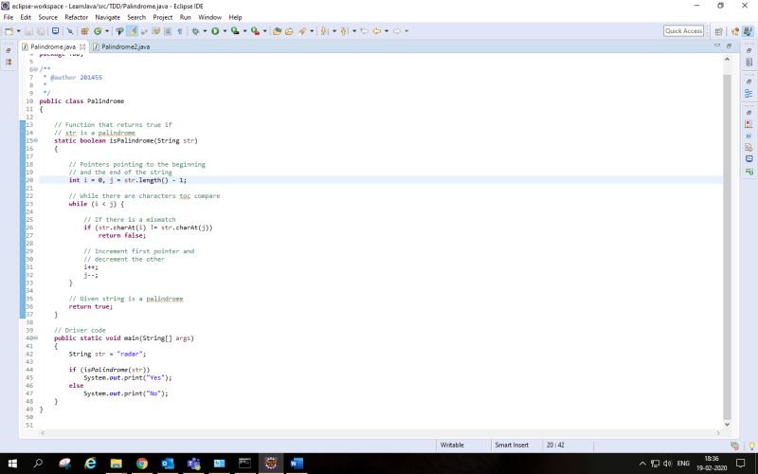Click the Previous Annotation icon
Screen dimensions: 758x474
(344, 31)
